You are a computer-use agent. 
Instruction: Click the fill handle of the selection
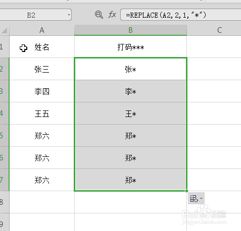pos(186,191)
